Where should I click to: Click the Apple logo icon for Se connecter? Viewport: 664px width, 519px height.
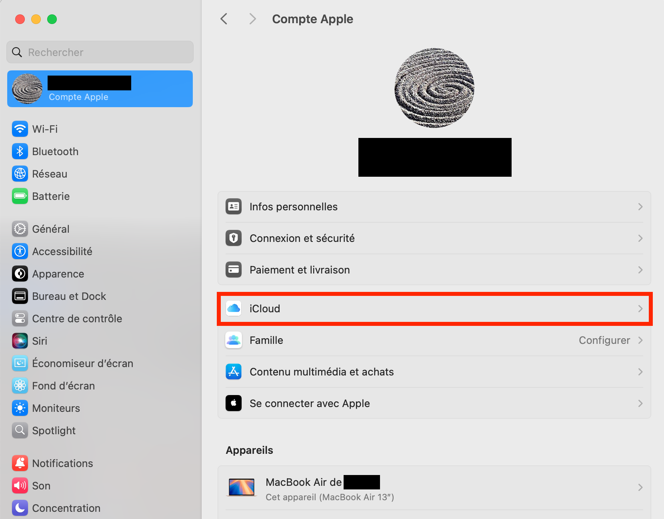[x=234, y=403]
